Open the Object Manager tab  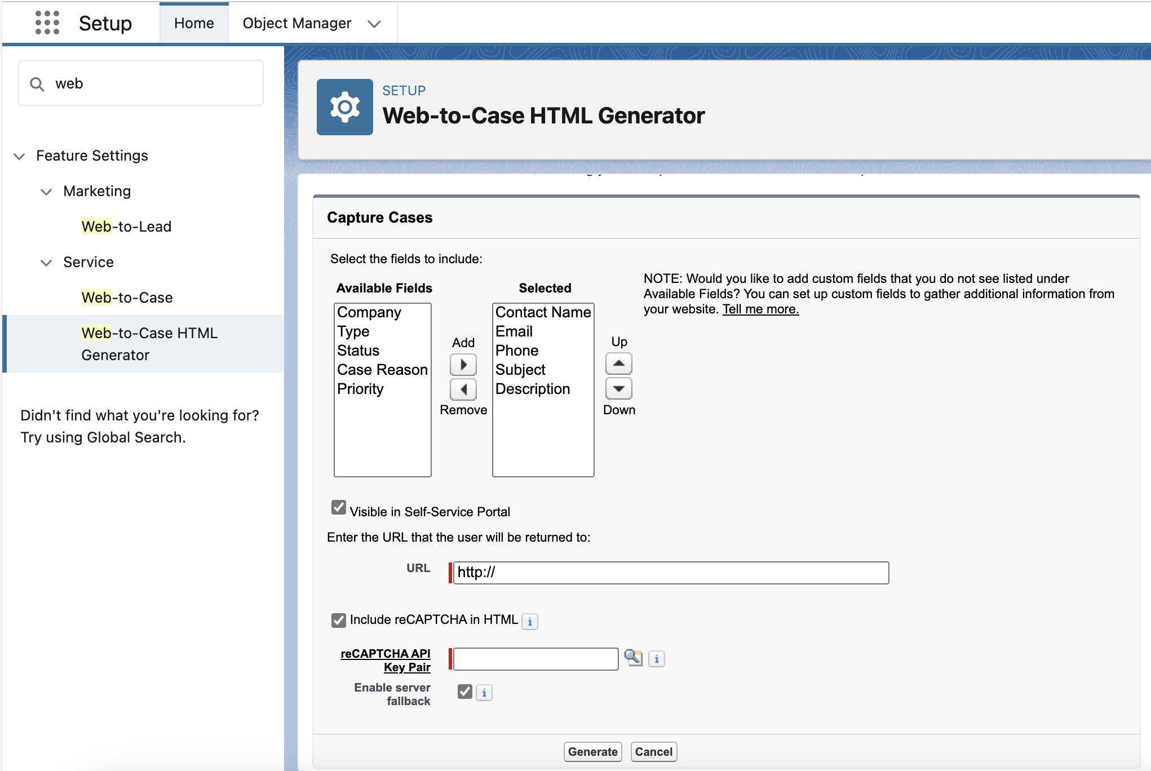tap(297, 23)
